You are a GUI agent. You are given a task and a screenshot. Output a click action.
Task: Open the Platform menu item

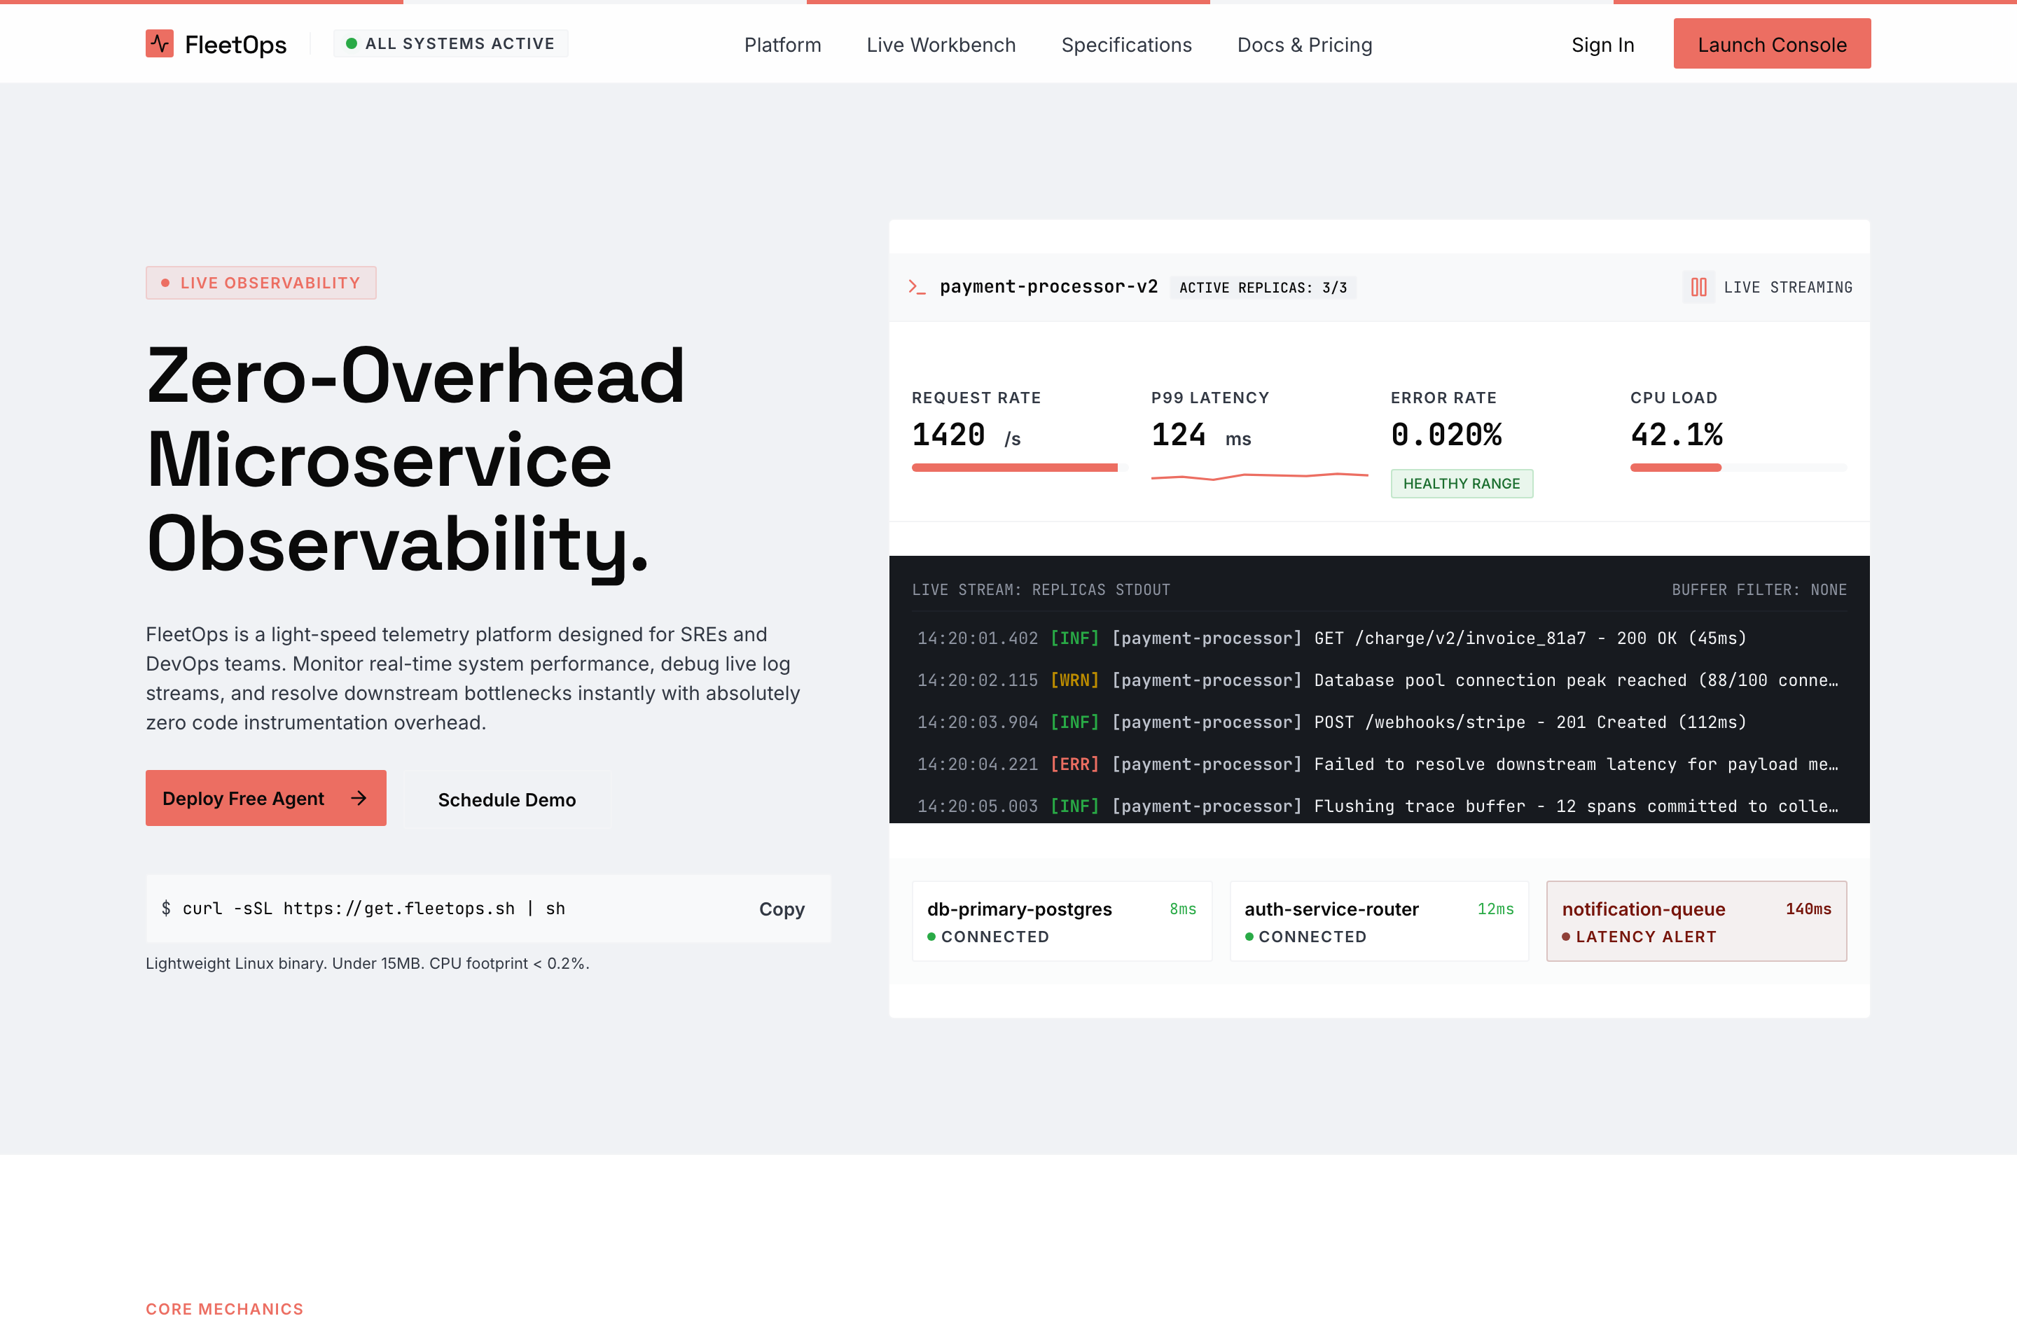tap(782, 45)
